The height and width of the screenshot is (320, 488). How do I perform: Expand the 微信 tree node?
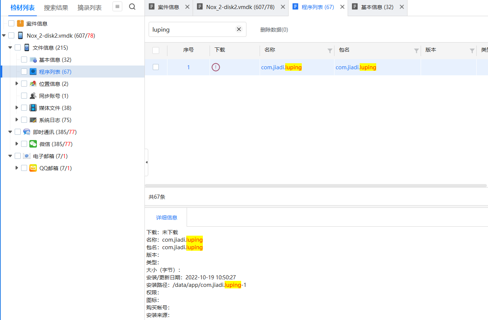(x=17, y=144)
